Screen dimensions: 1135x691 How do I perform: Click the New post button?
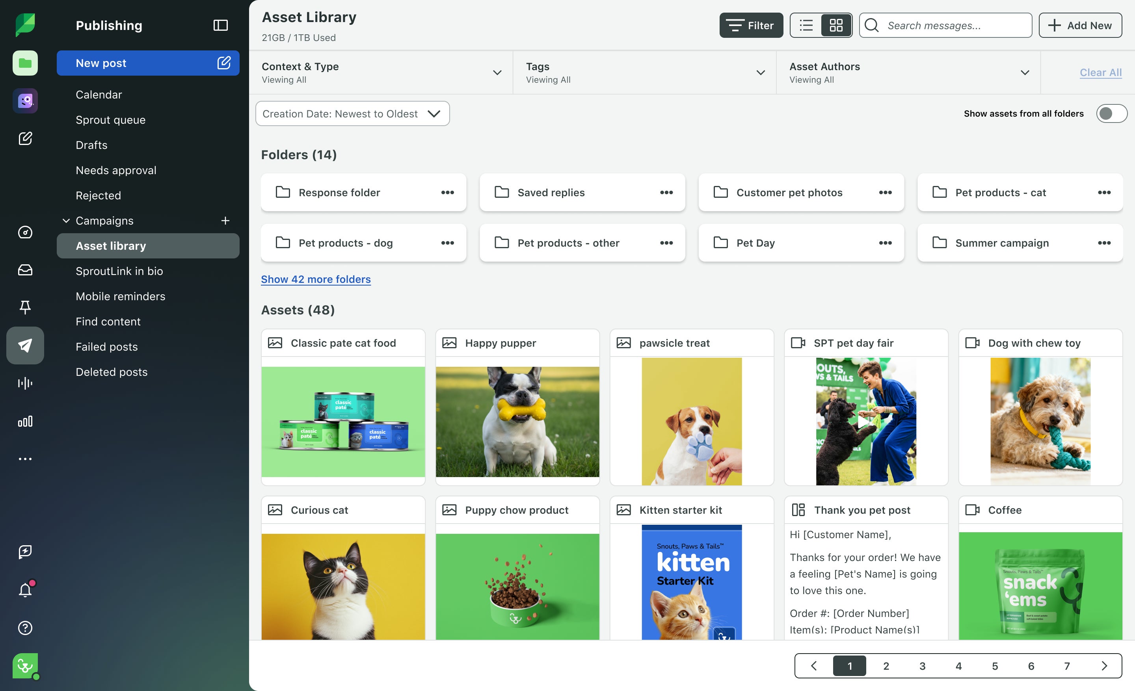[x=148, y=63]
